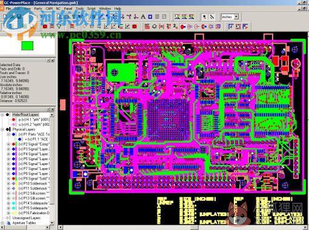Expand the P9 Signal layer node

point(8,178)
